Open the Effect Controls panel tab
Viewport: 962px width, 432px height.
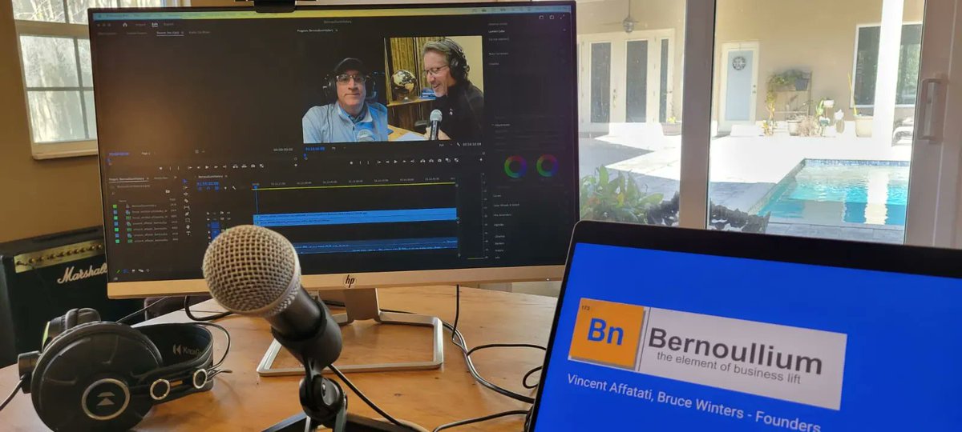point(107,34)
